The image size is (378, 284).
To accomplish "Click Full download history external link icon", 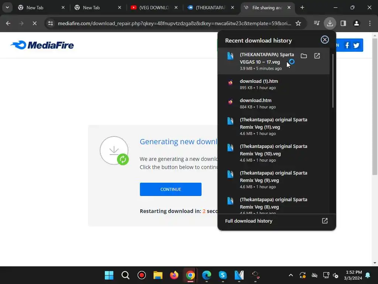I will 324,221.
